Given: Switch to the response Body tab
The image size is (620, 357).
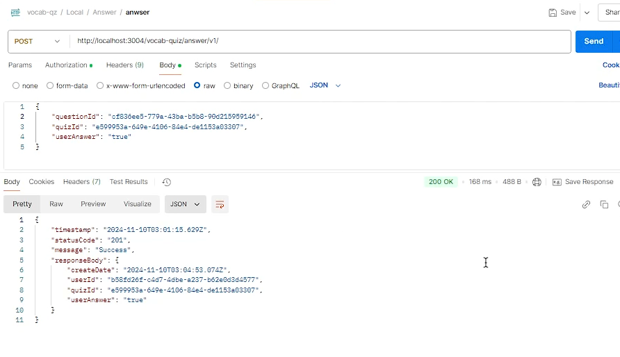Looking at the screenshot, I should 12,182.
